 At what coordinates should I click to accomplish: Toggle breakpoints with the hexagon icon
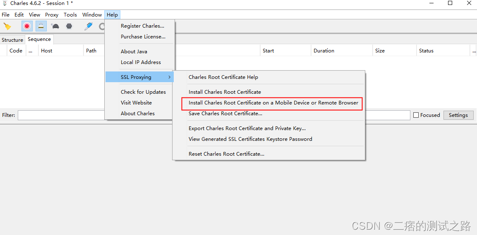70,26
